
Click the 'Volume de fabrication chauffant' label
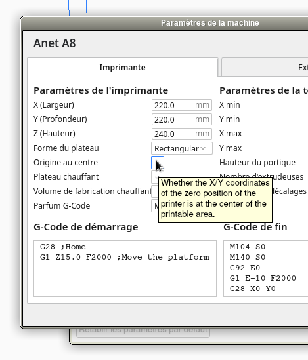point(93,191)
